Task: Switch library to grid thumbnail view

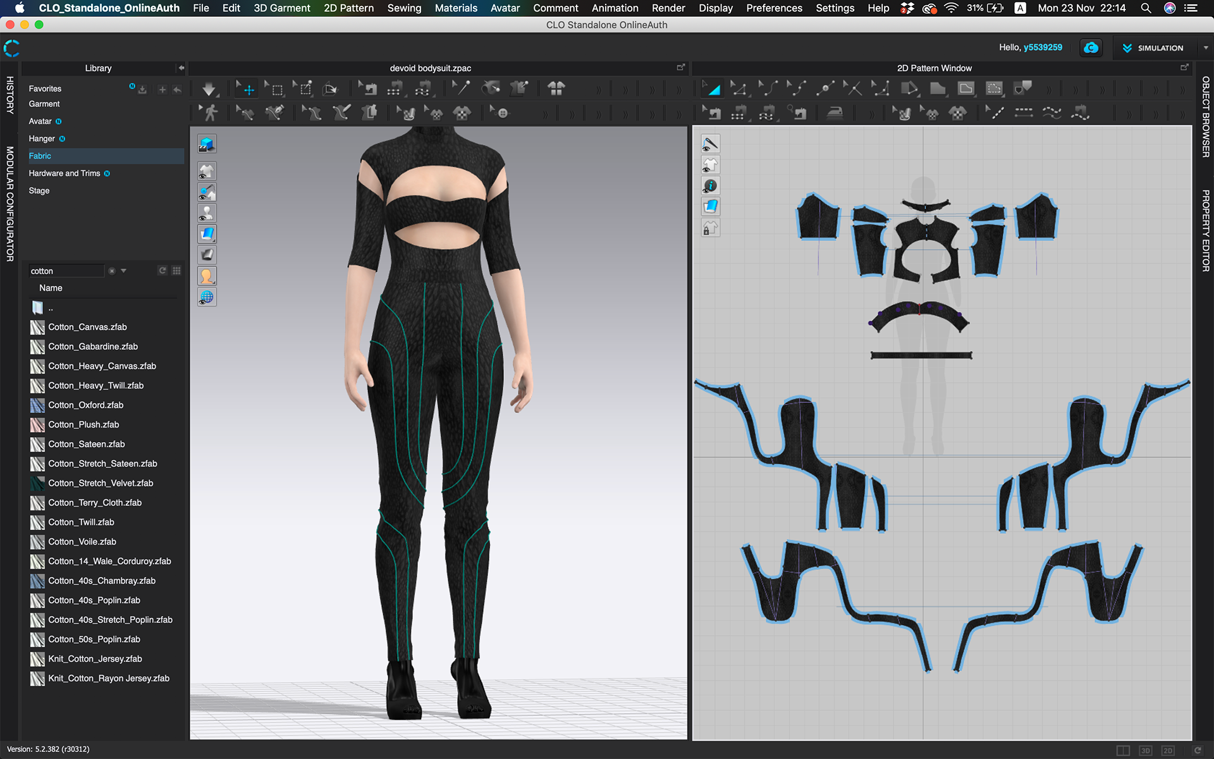Action: [x=176, y=271]
